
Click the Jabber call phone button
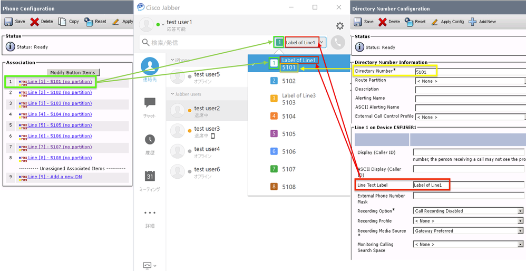[337, 43]
